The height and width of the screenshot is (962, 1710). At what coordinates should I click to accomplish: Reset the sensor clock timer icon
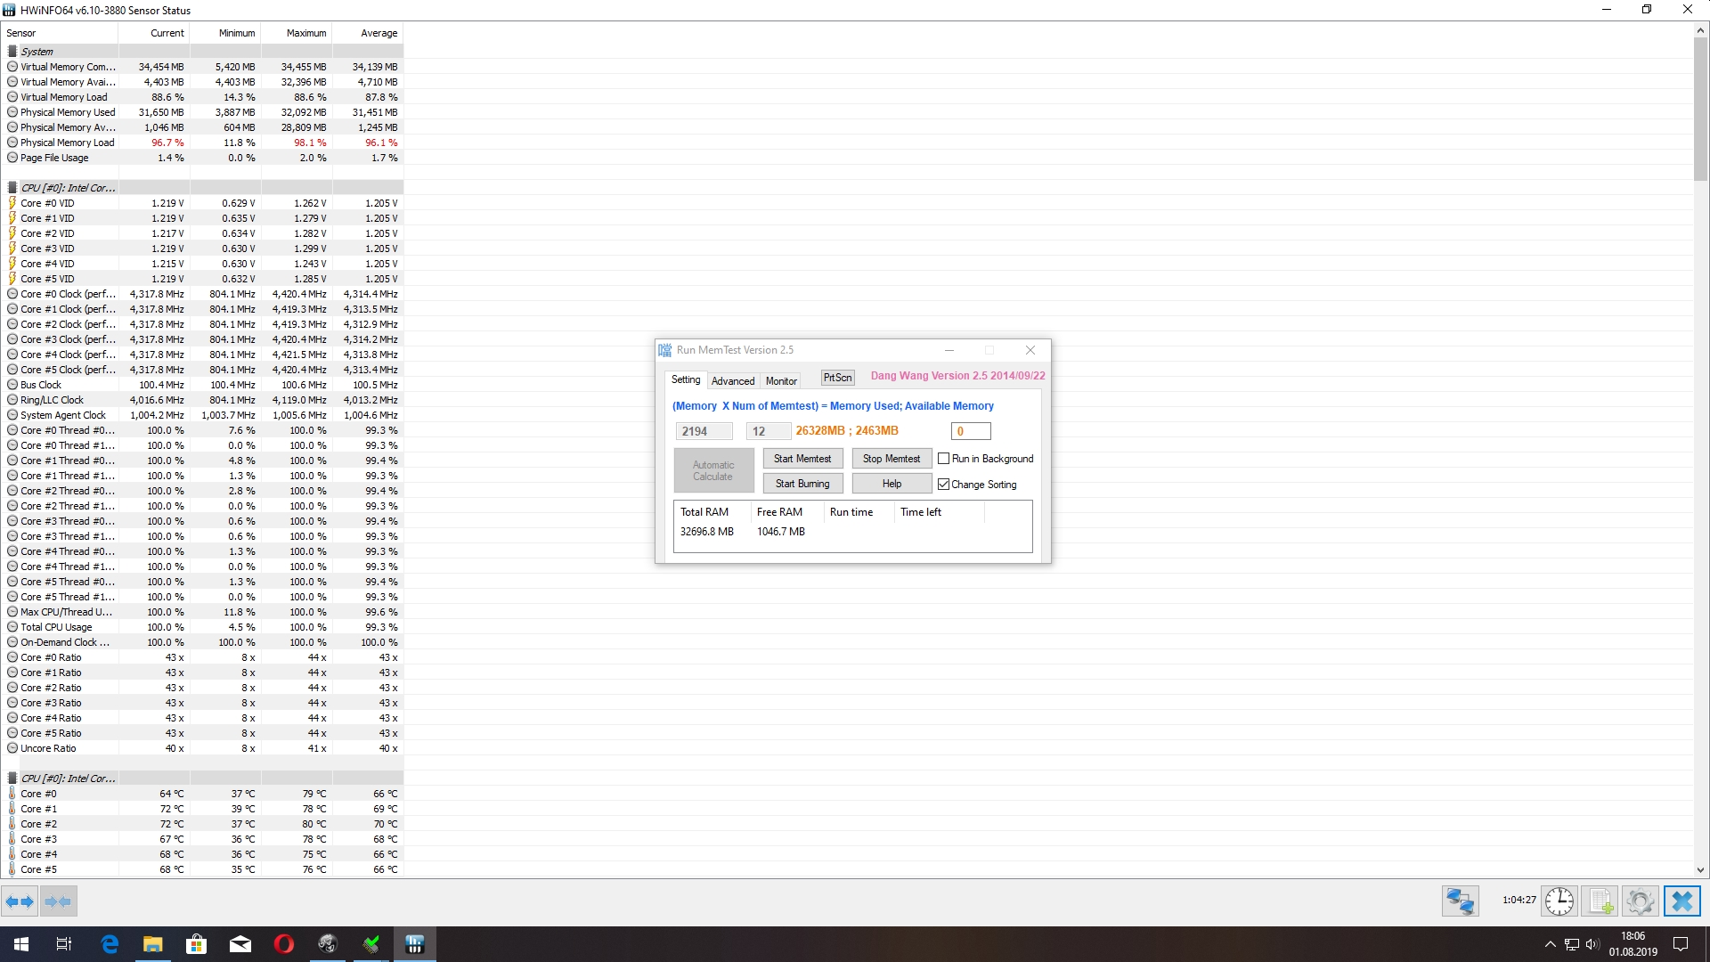[1559, 901]
